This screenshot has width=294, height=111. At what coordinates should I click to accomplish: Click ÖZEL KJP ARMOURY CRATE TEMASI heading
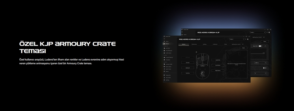68,47
